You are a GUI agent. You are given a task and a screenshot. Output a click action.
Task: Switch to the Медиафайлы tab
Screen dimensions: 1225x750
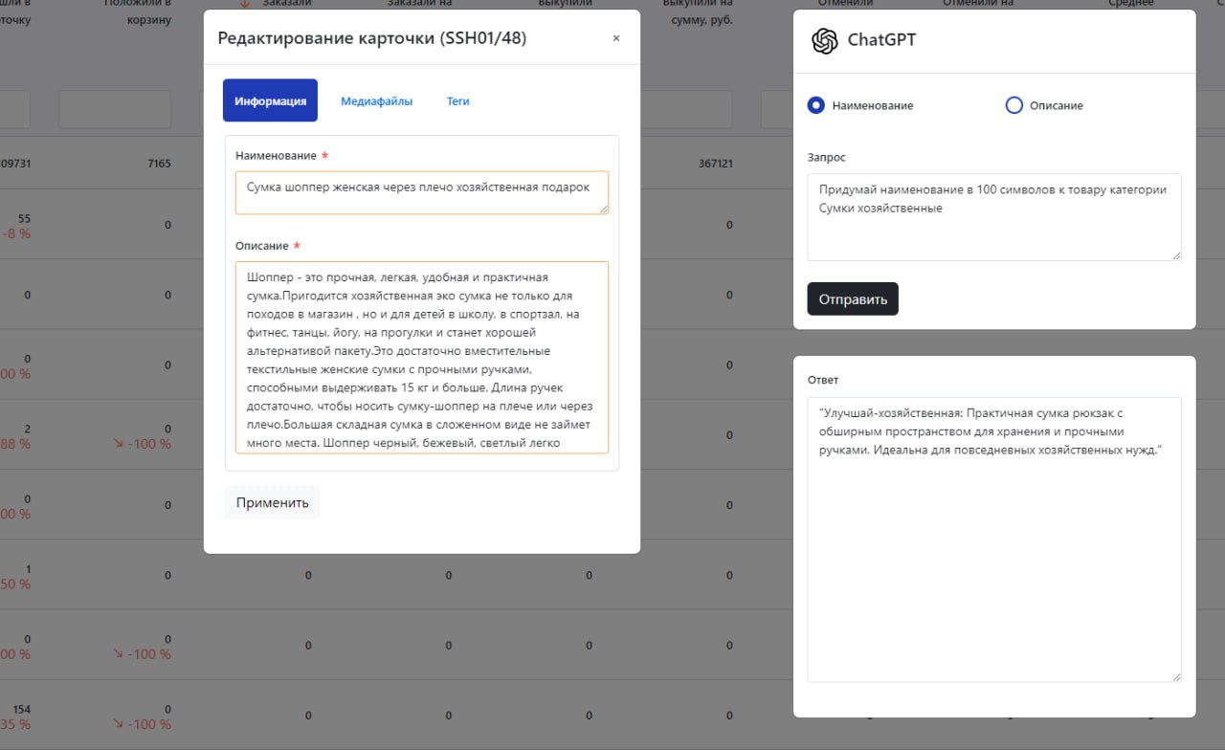coord(376,100)
